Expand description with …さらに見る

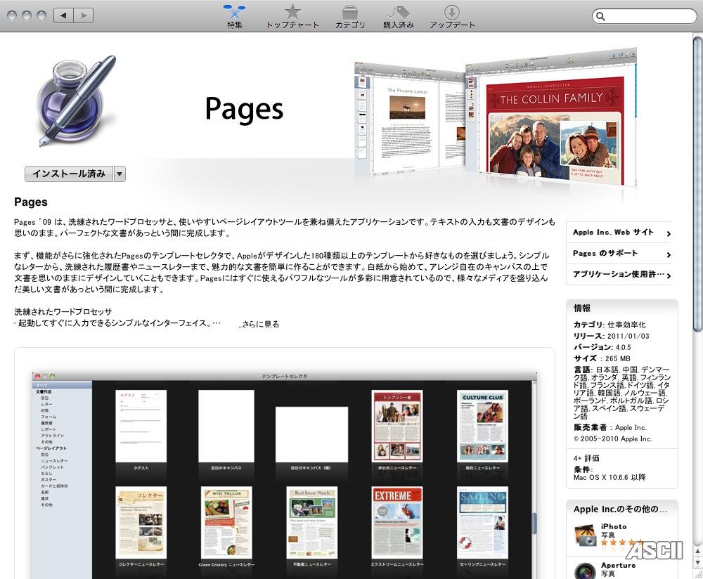[259, 324]
